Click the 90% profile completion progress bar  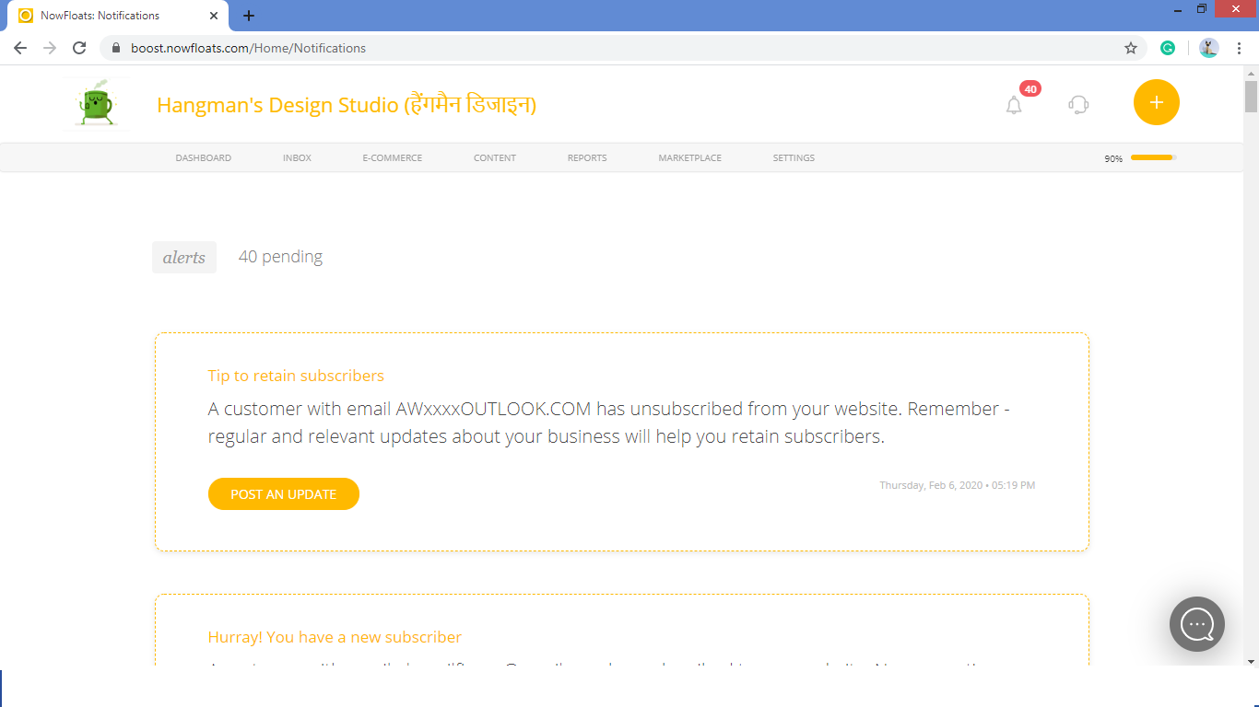1154,158
